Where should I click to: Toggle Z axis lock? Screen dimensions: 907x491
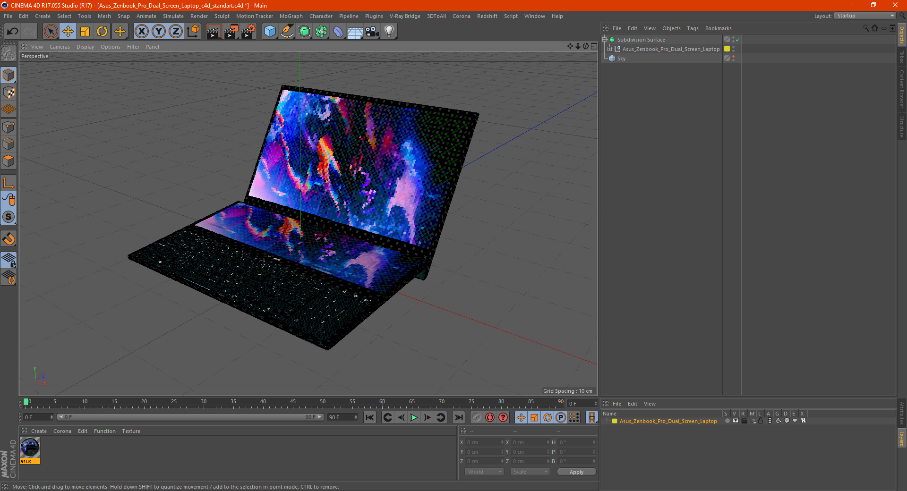click(x=176, y=32)
